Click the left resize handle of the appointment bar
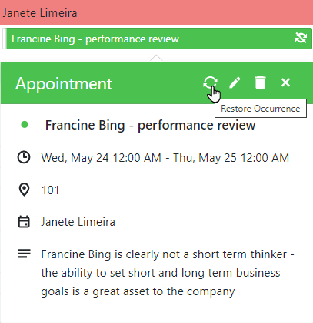Viewport: 313px width, 323px height. click(5, 39)
